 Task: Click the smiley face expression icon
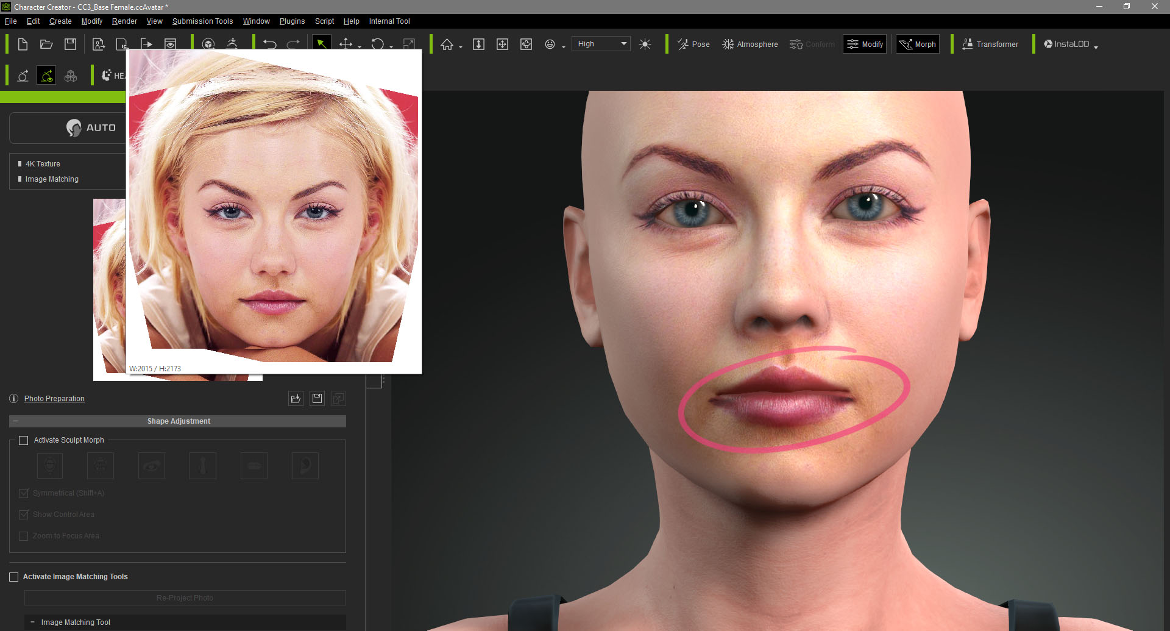pyautogui.click(x=550, y=44)
